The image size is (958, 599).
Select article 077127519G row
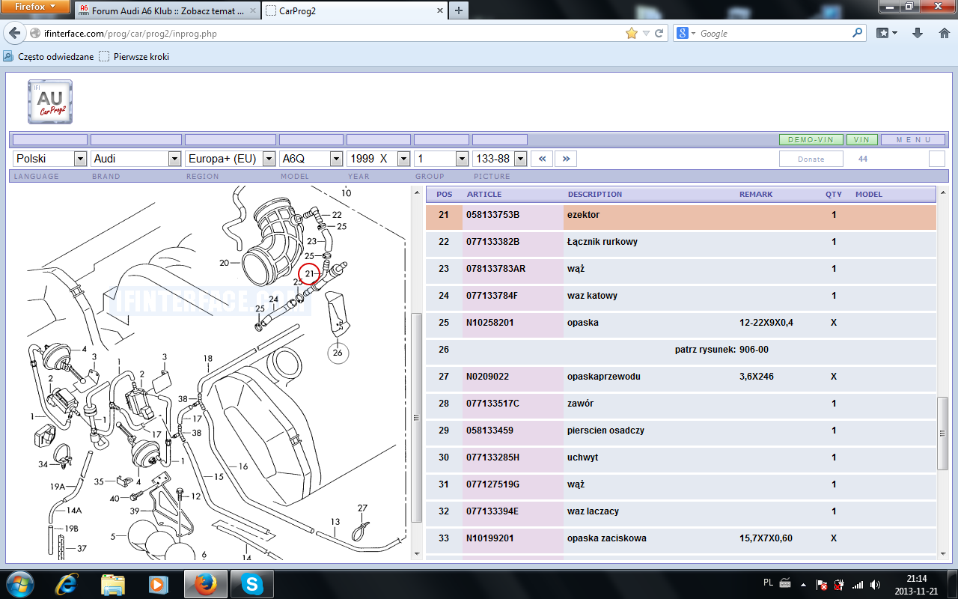coord(681,485)
